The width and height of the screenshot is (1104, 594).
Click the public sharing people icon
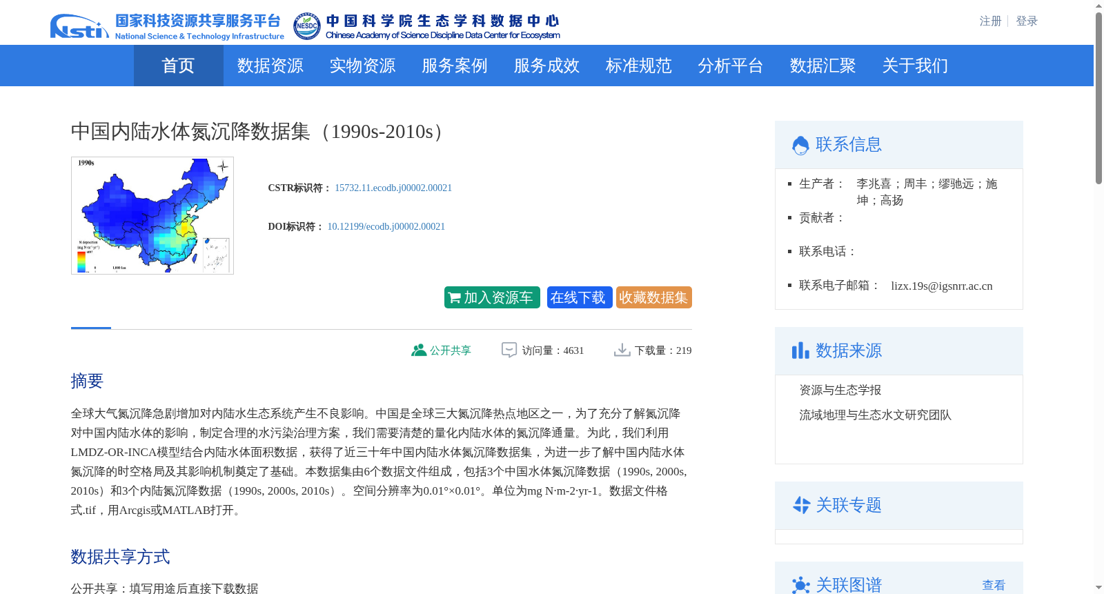tap(419, 350)
